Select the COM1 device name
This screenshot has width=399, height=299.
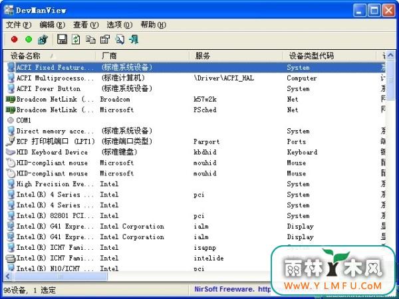[x=23, y=120]
